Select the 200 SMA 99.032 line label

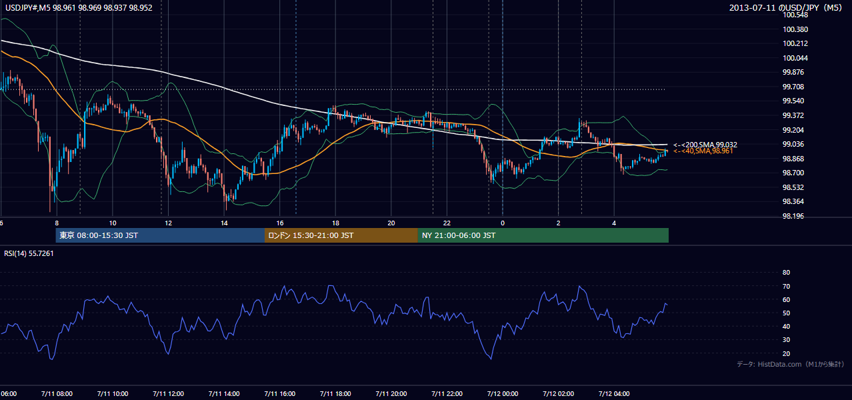click(x=705, y=144)
